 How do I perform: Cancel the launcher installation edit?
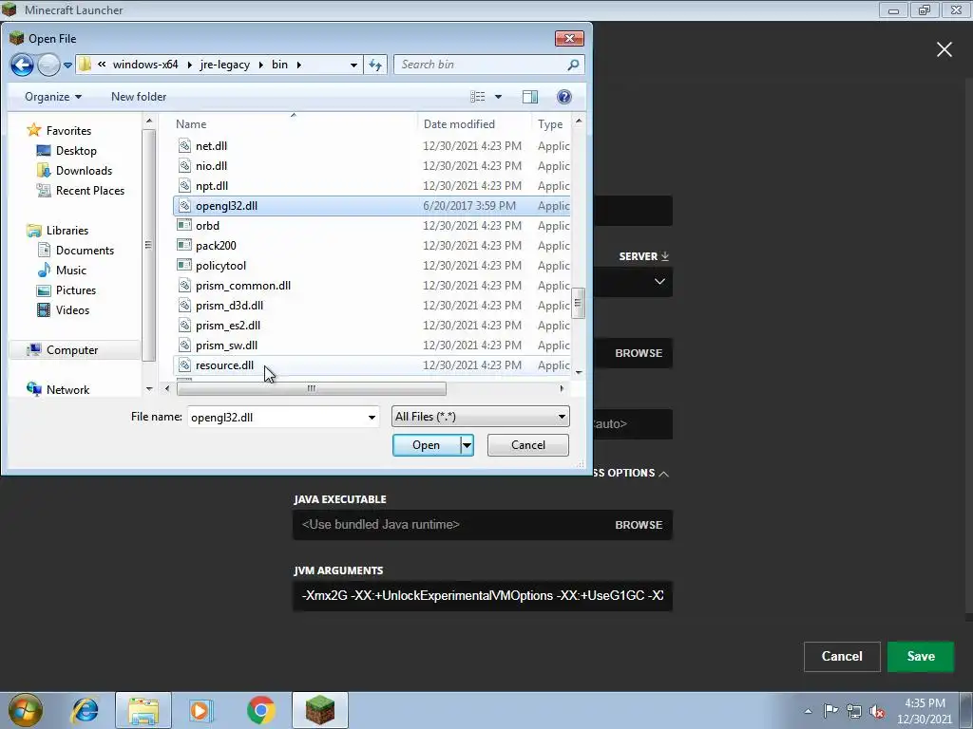point(842,657)
